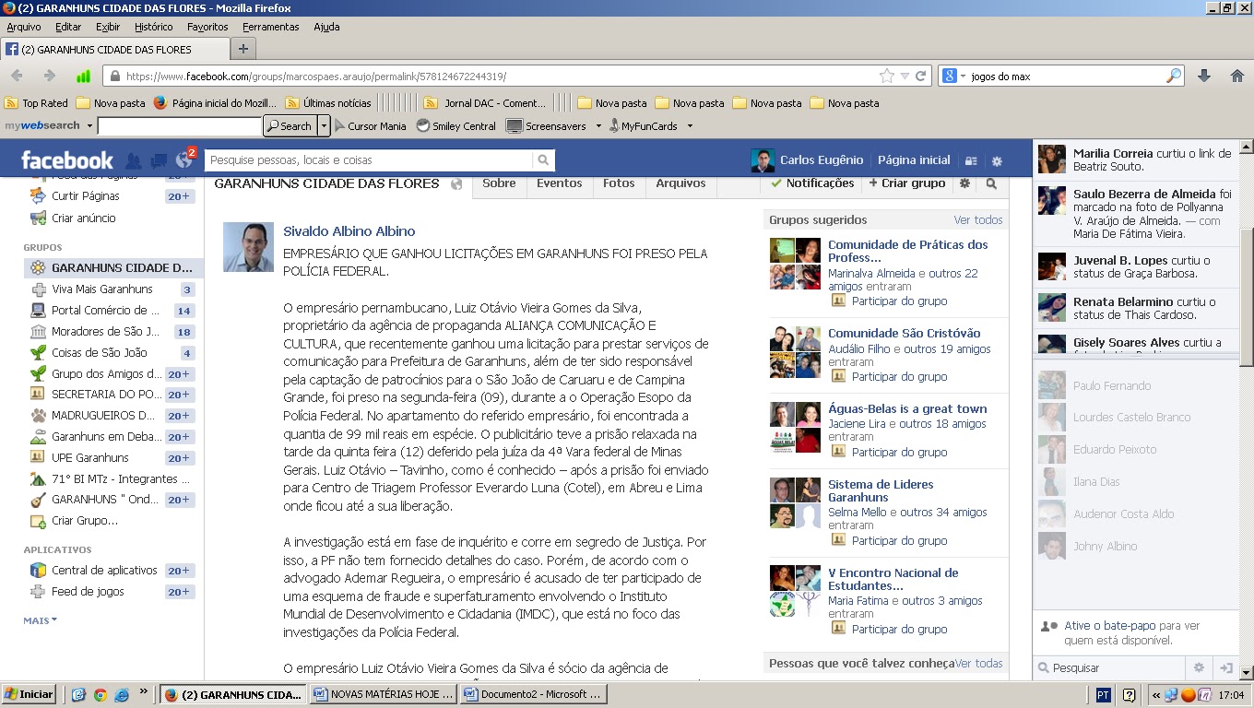The height and width of the screenshot is (708, 1254).
Task: Open the Google search engine selector dropdown
Action: (x=963, y=77)
